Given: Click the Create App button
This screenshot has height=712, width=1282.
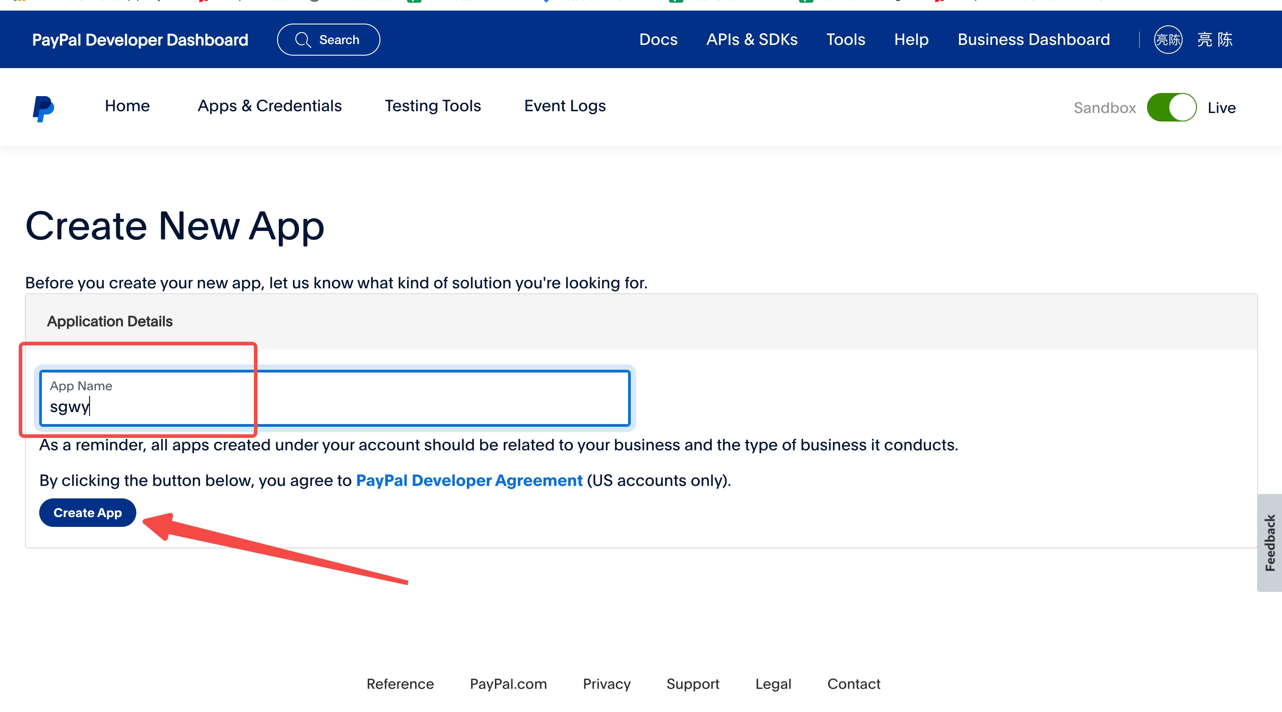Looking at the screenshot, I should coord(88,513).
